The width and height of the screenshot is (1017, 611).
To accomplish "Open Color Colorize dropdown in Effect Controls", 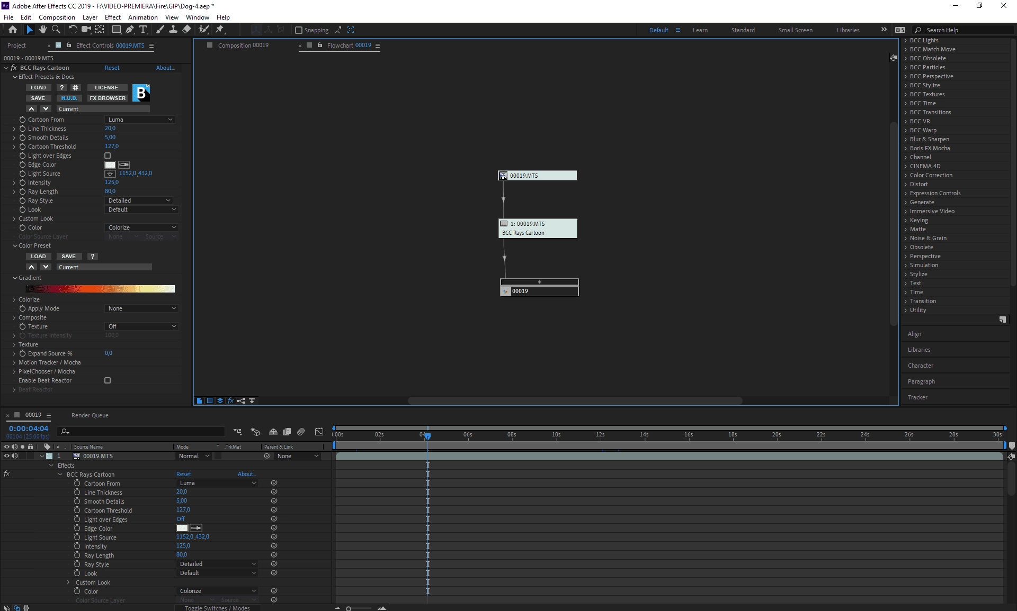I will tap(141, 227).
